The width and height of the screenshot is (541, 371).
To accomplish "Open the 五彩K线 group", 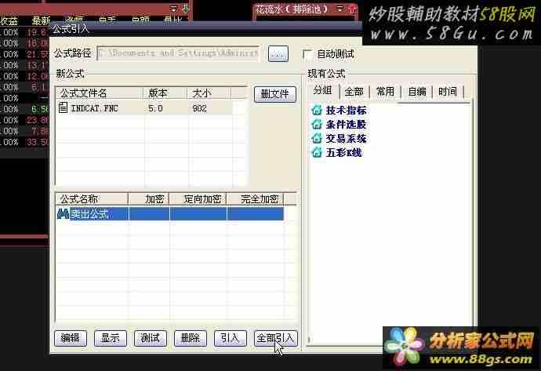I will [344, 153].
